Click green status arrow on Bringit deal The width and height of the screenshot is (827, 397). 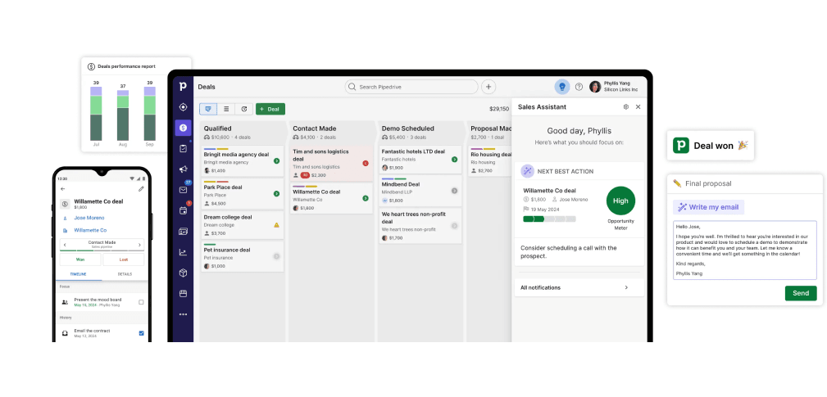pos(276,161)
